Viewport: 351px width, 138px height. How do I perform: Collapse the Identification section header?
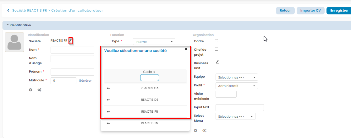click(x=19, y=25)
